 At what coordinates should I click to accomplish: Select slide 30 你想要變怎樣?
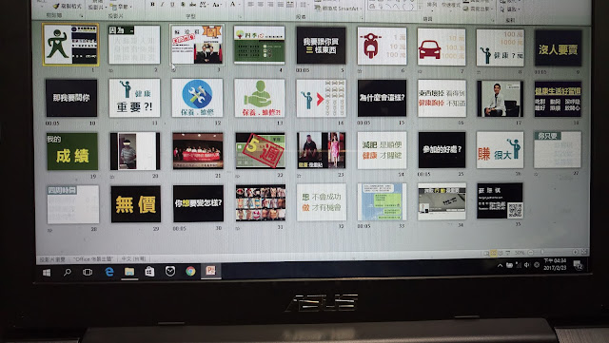click(x=198, y=203)
